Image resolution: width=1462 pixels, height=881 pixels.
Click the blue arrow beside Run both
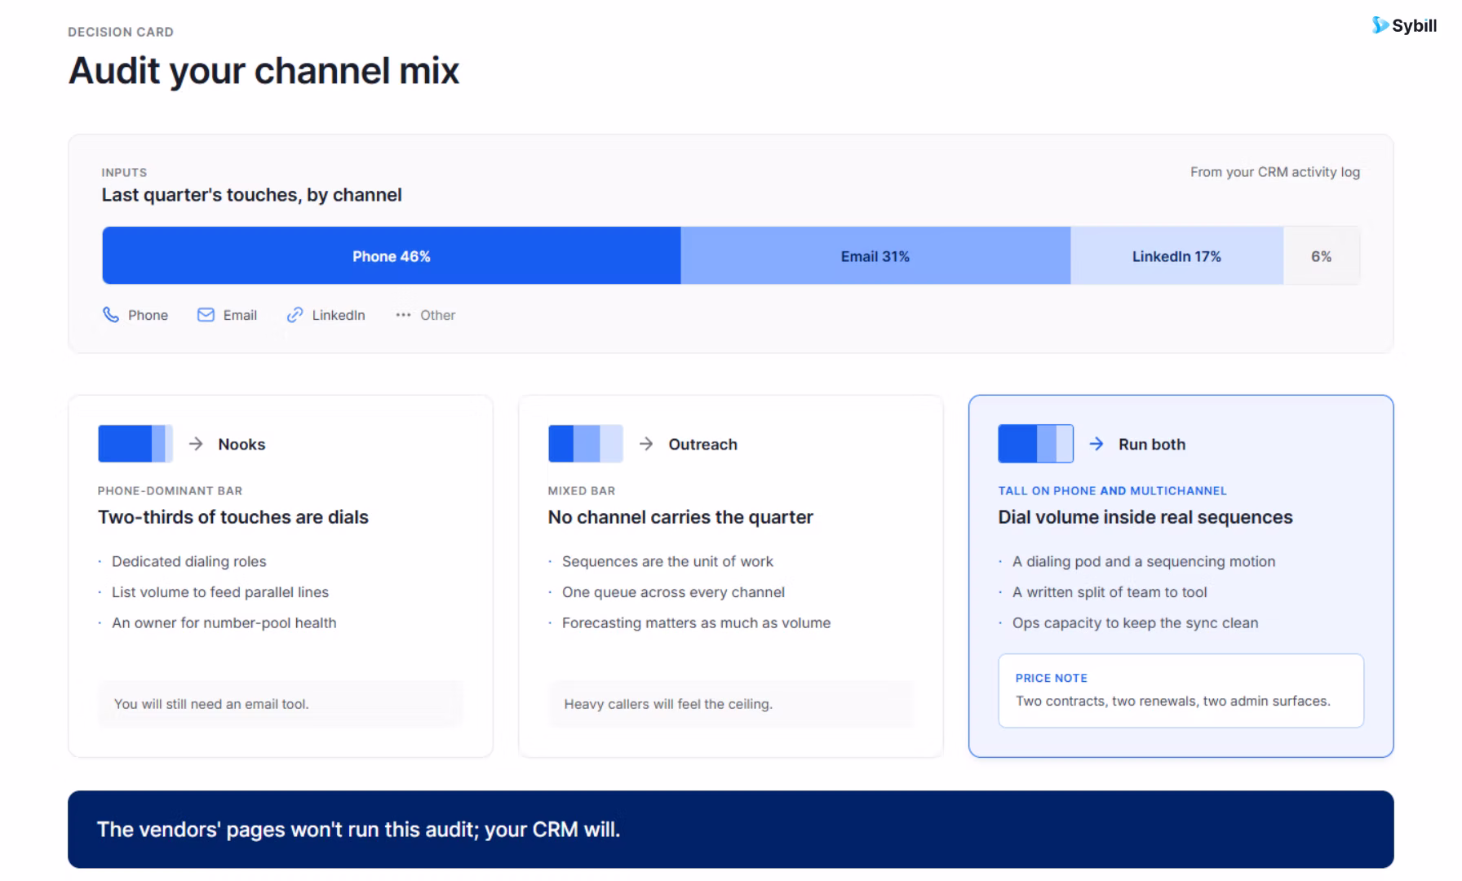(1096, 444)
